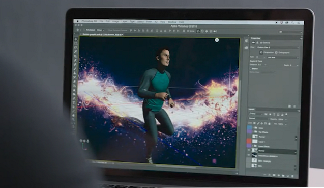Screen dimensions: 324x188
Task: Open the Window menu
Action: coord(172,22)
